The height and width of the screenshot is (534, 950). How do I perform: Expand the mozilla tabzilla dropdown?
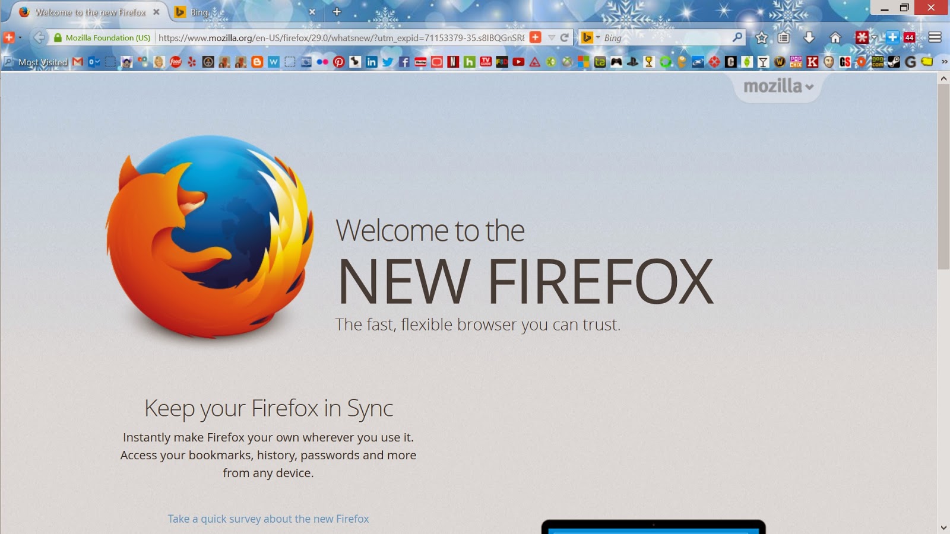(778, 87)
